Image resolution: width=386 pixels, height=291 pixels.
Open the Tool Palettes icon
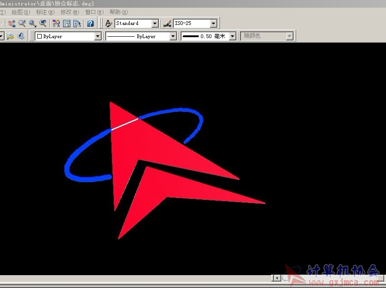point(77,24)
